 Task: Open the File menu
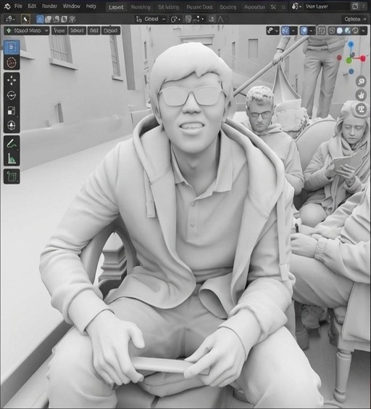(18, 6)
